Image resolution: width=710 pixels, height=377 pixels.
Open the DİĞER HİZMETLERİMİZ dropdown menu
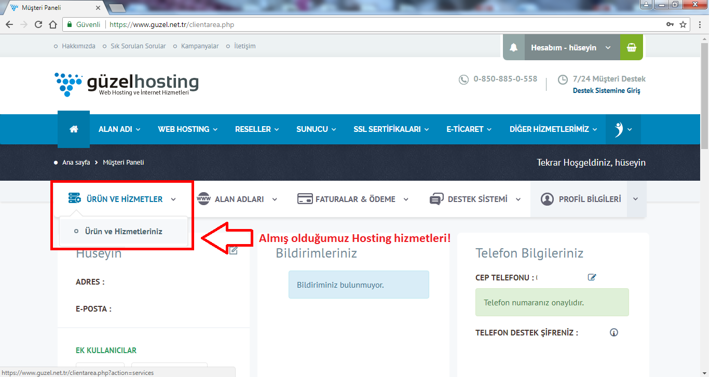(x=553, y=129)
